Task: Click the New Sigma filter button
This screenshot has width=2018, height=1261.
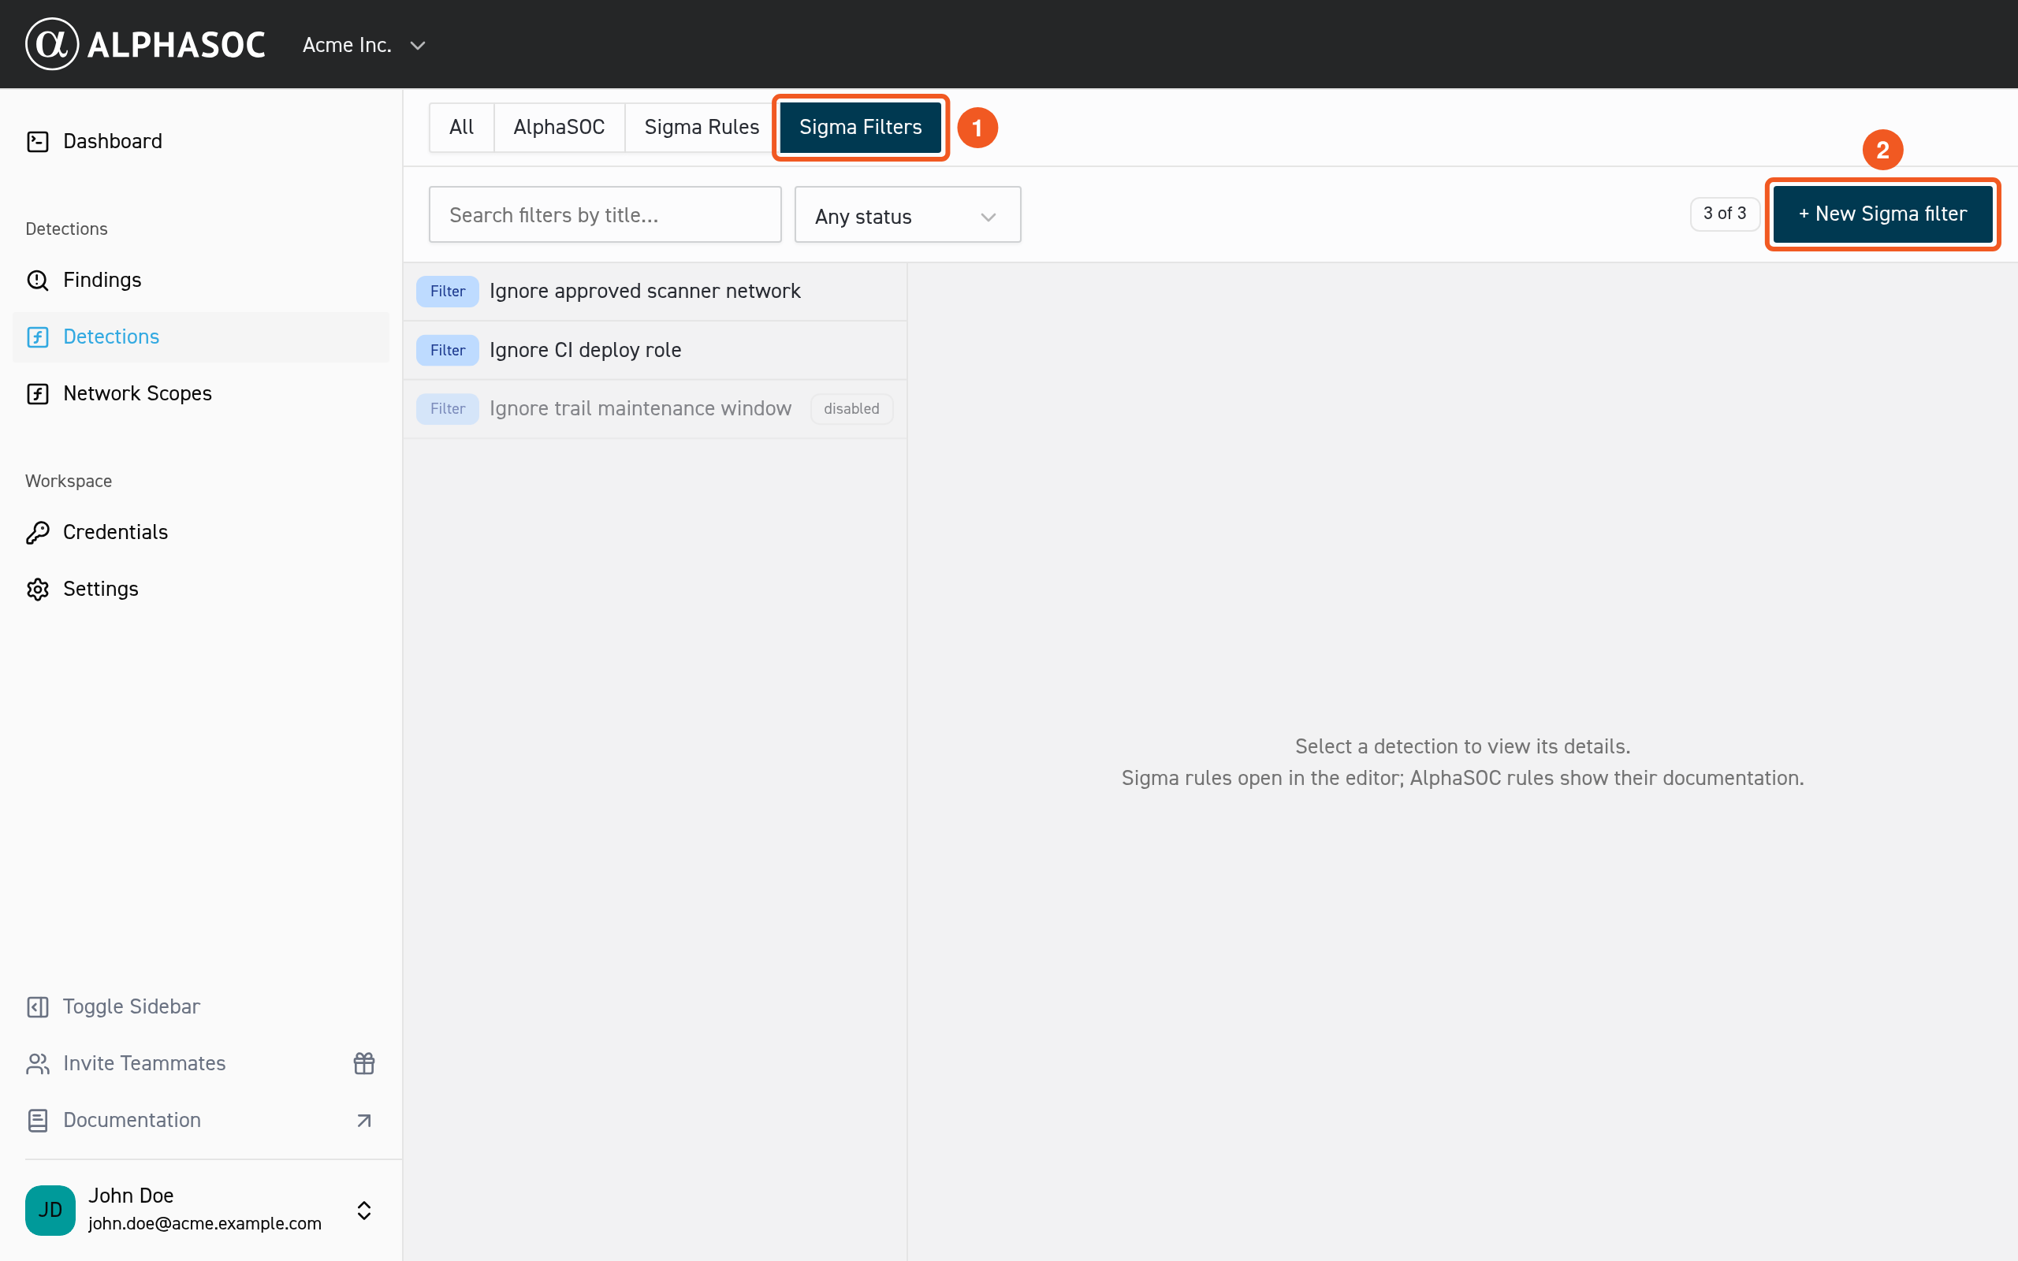Action: (x=1882, y=214)
